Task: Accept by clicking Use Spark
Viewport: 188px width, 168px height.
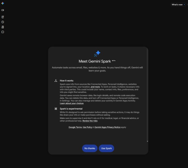Action: (x=106, y=148)
